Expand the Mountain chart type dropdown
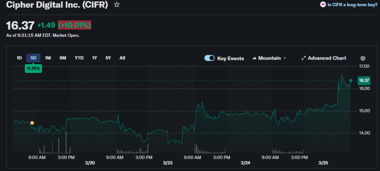 (285, 58)
